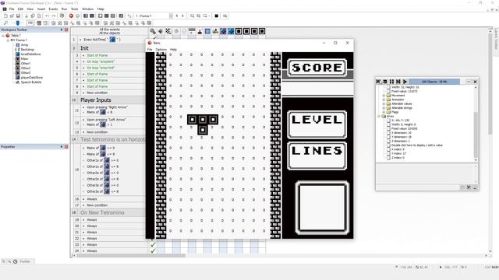The width and height of the screenshot is (499, 280).
Task: Click the checkmark in event row 23
Action: 153,244
